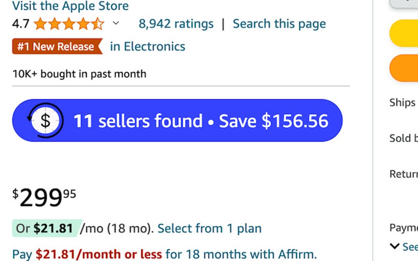The width and height of the screenshot is (418, 261).
Task: Click the dollar clock savings icon
Action: tap(45, 121)
